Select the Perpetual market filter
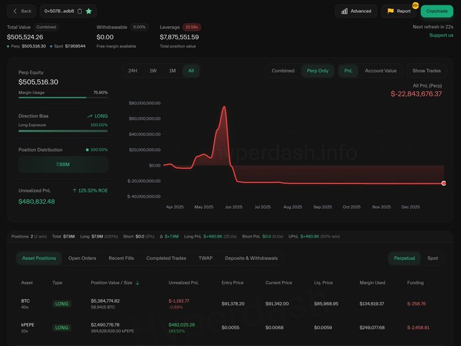This screenshot has height=346, width=461. pos(404,258)
